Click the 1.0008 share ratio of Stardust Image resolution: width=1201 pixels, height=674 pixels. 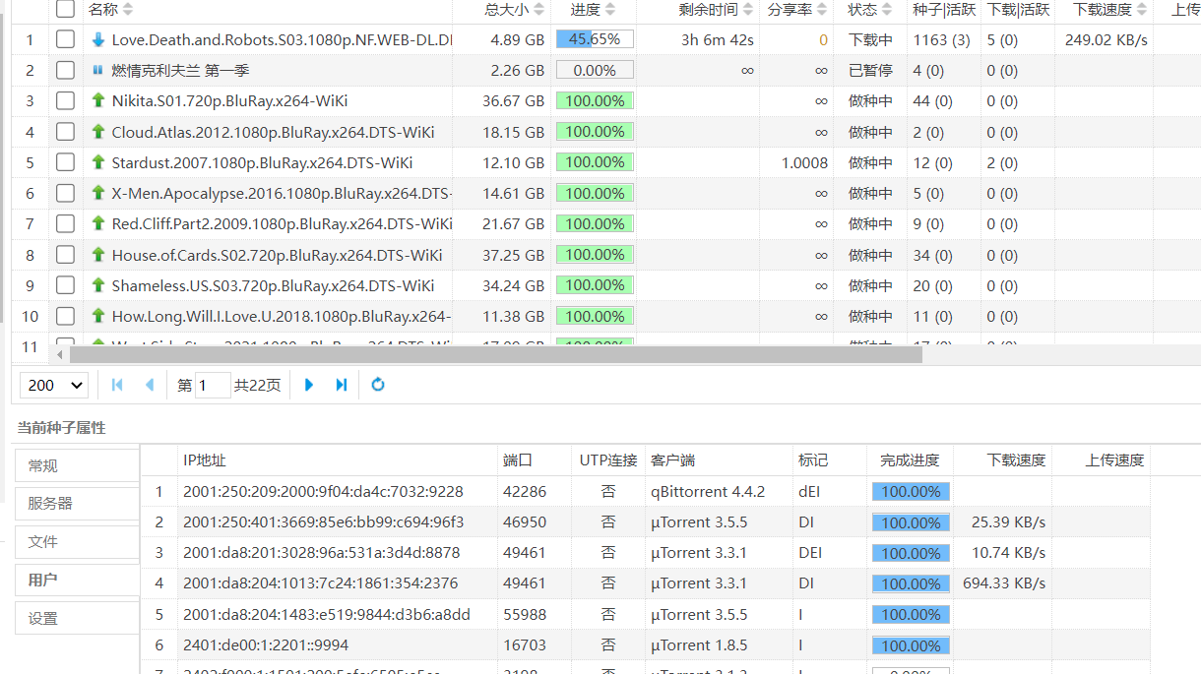point(805,162)
